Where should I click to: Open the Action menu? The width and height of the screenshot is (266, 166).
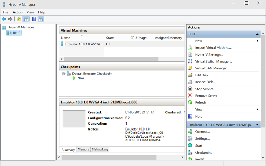(17, 12)
